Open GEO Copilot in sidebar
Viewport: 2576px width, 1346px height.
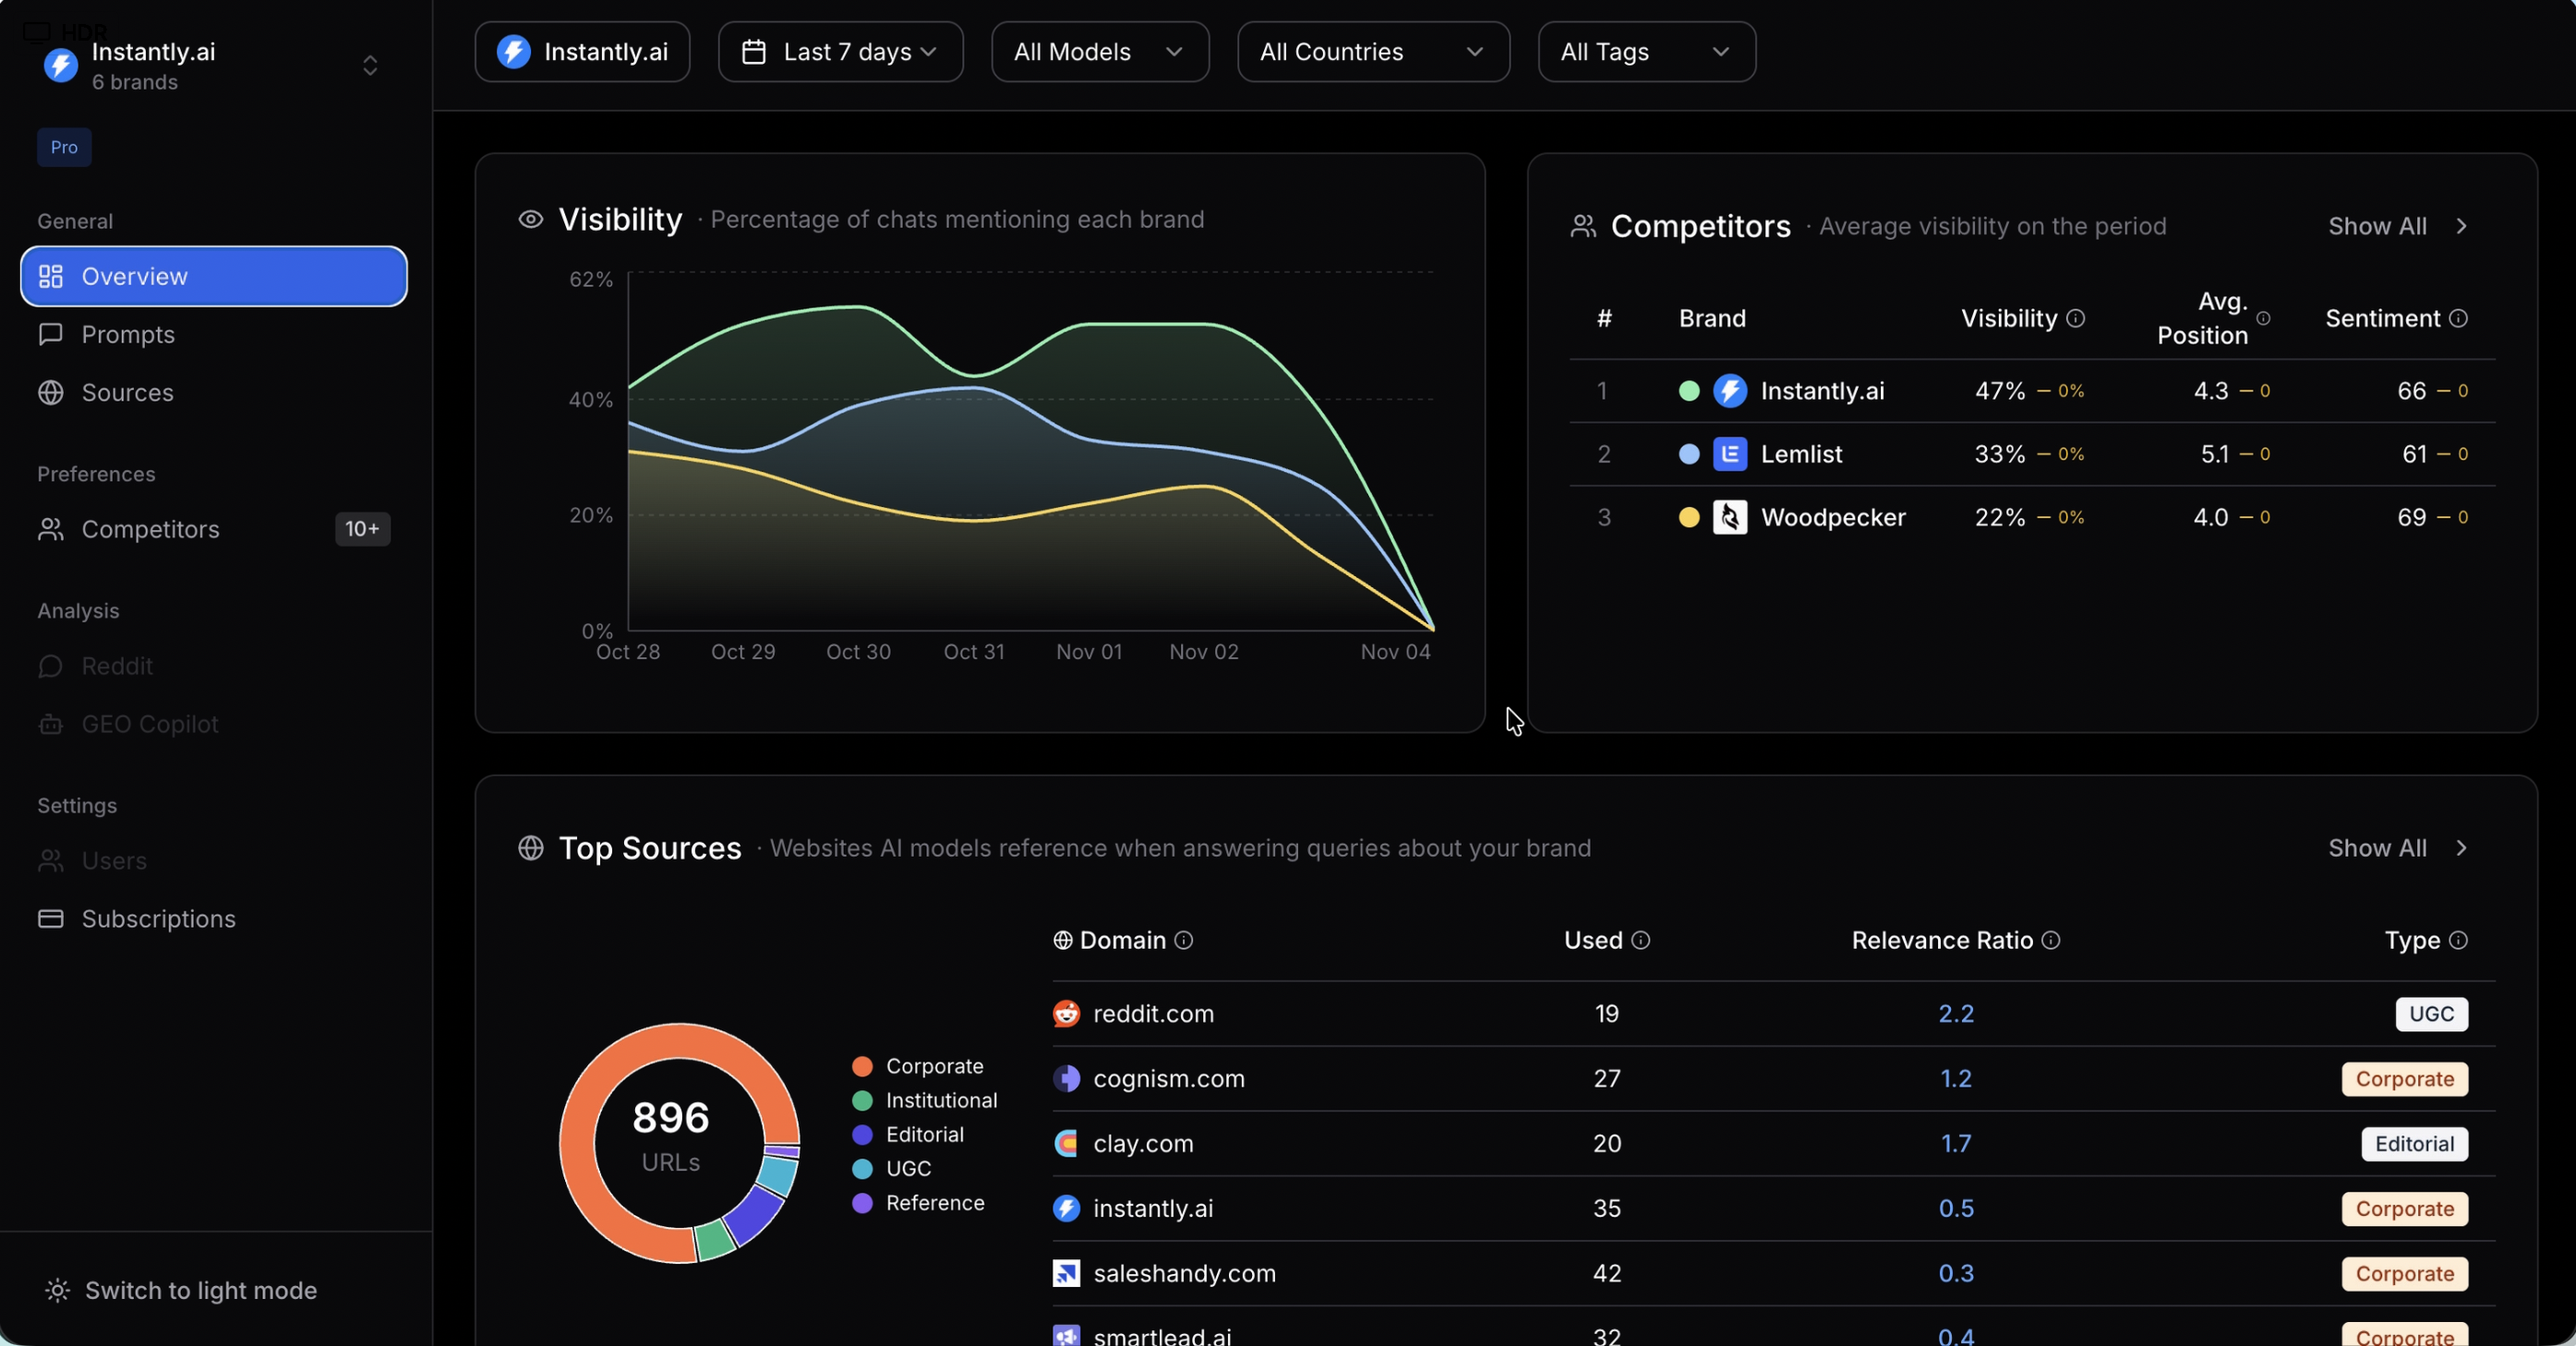coord(213,724)
